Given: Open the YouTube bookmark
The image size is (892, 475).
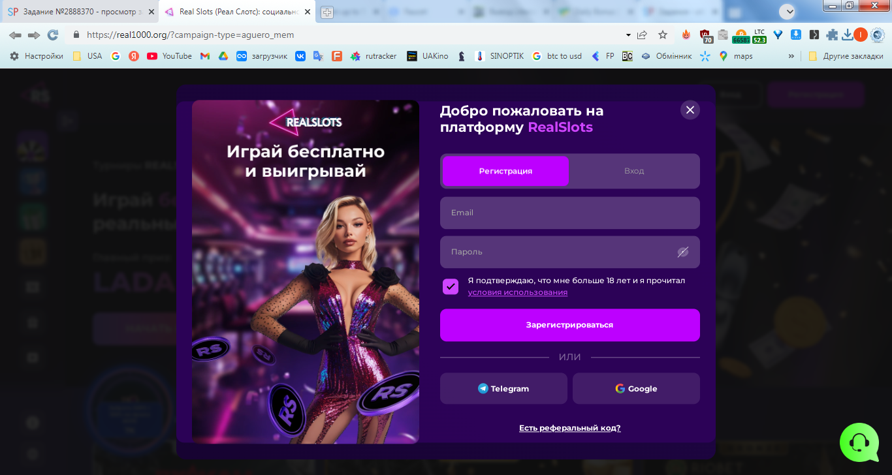Looking at the screenshot, I should [x=169, y=56].
